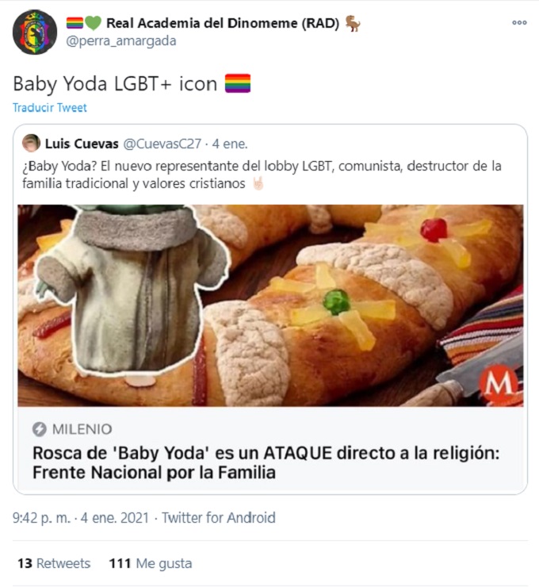View the 13 Retweets list

coord(54,563)
